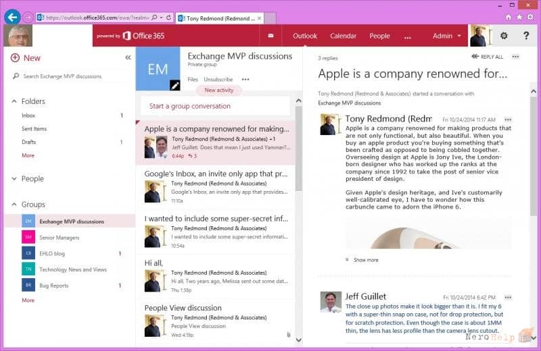Click the New activity pill
The height and width of the screenshot is (351, 541).
click(x=218, y=90)
